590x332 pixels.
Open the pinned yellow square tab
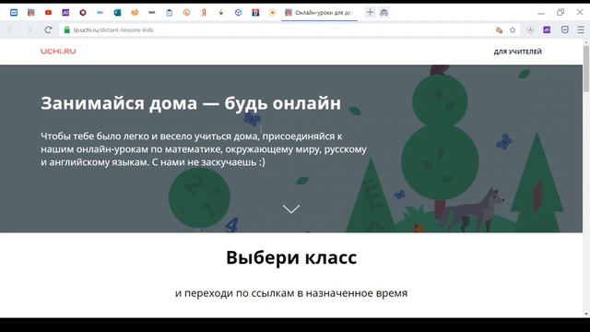click(273, 12)
